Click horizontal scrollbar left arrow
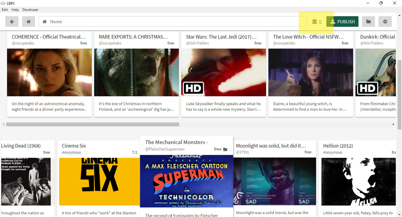Screen dimensions: 402x217 (4, 125)
